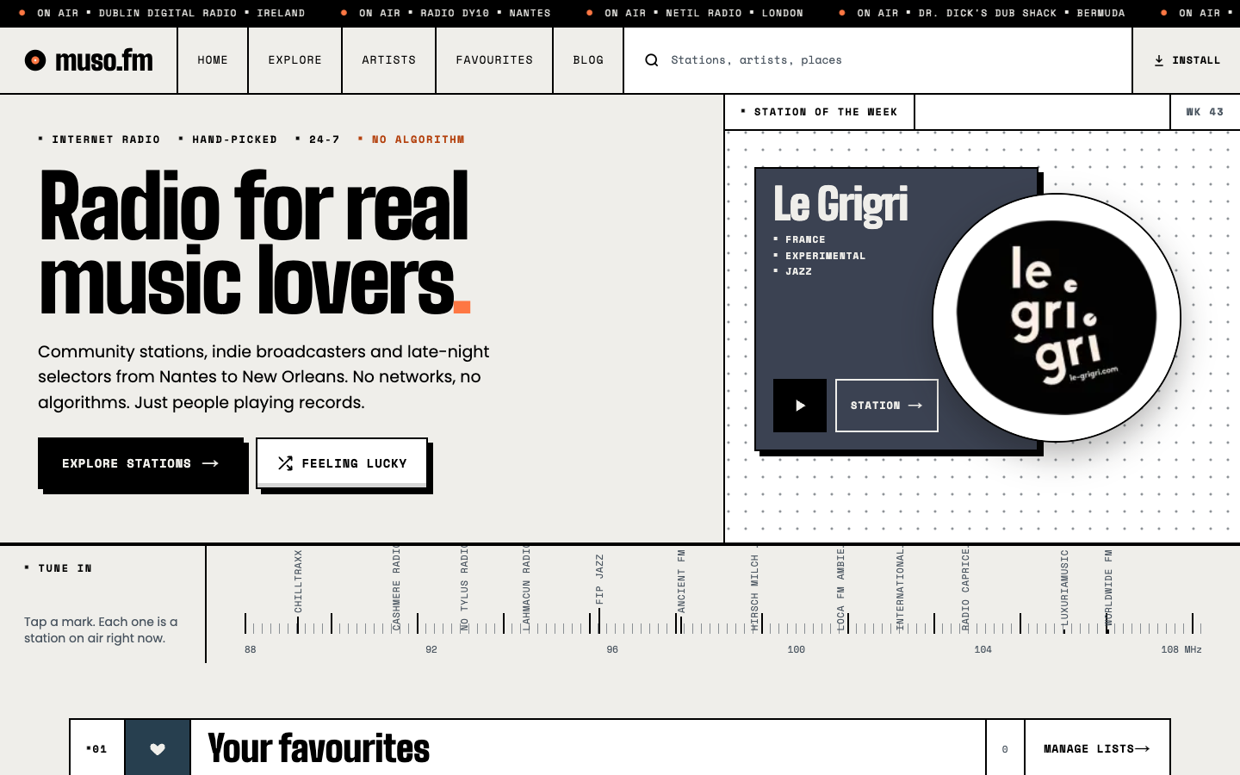This screenshot has height=775, width=1240.
Task: Click the Install download icon
Action: [x=1159, y=60]
